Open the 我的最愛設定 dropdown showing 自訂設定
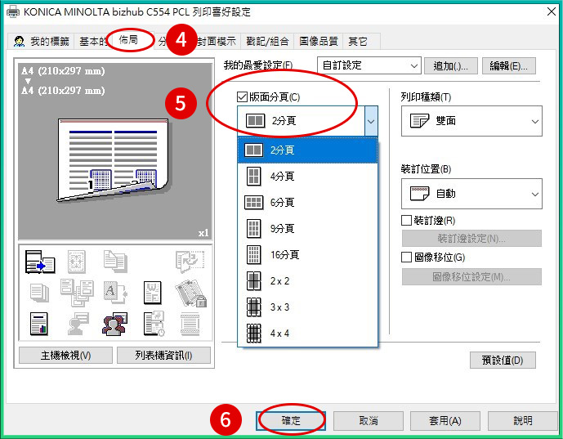The height and width of the screenshot is (439, 563). tap(369, 65)
